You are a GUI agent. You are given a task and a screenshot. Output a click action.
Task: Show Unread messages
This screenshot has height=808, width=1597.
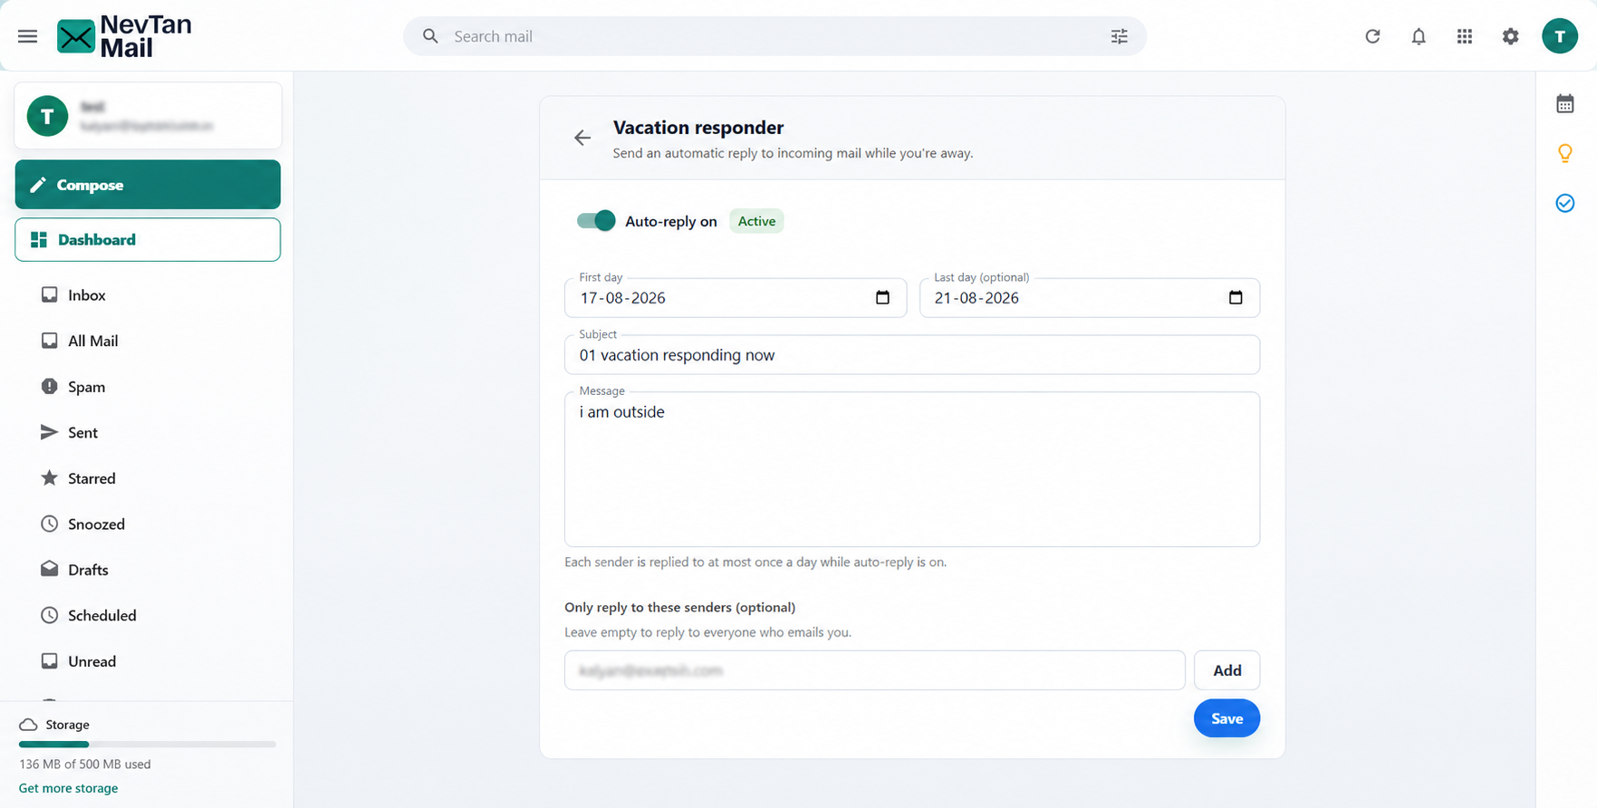pyautogui.click(x=148, y=661)
